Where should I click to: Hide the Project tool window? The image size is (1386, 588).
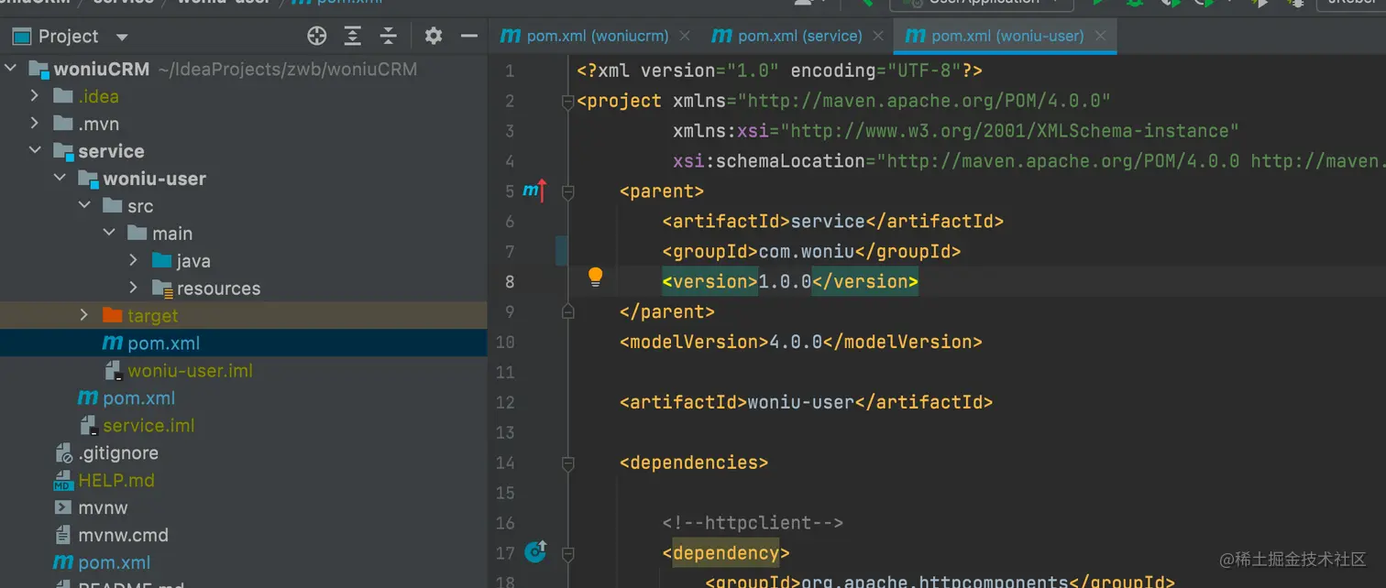(469, 36)
